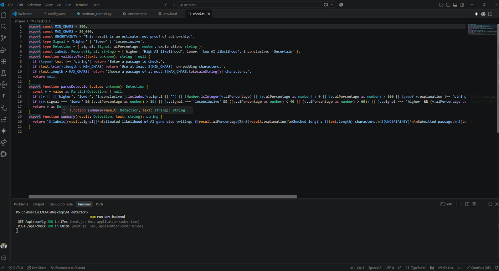Viewport: 499px width, 271px height.
Task: Open the Search view in activity bar
Action: point(4,27)
